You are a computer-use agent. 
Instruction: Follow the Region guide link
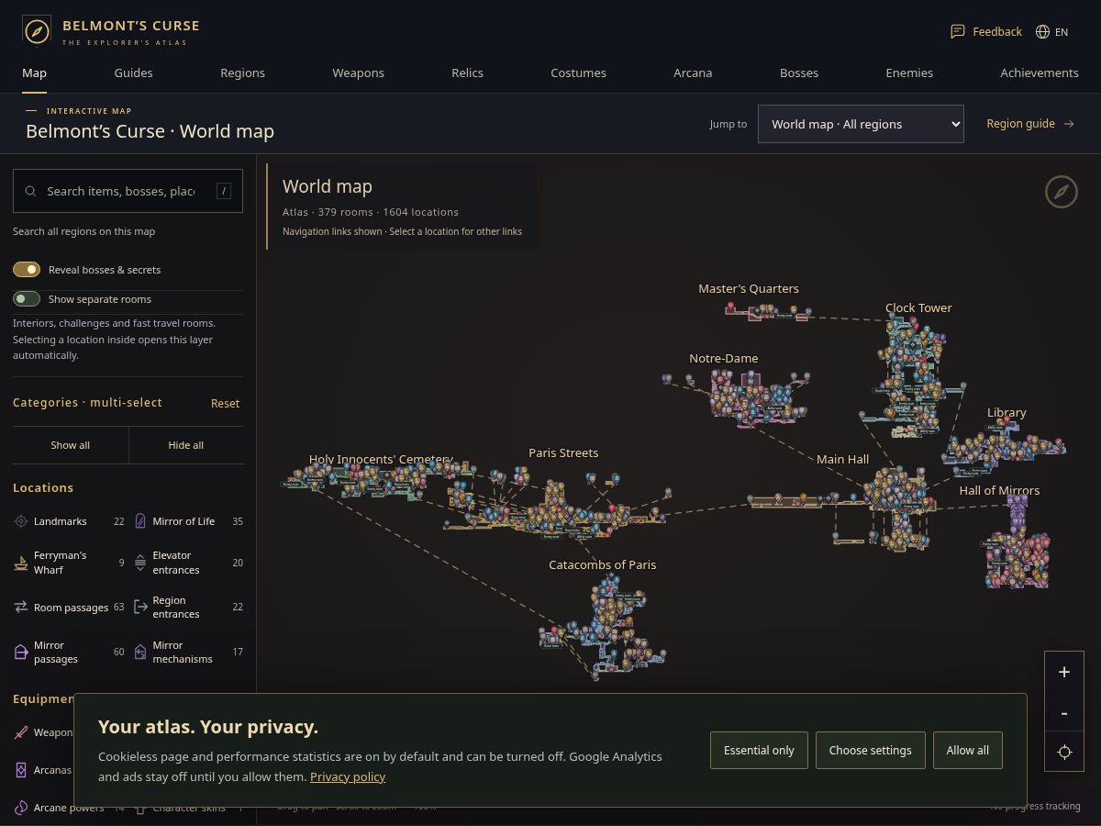tap(1030, 123)
